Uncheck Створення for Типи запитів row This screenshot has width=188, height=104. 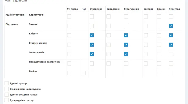coord(92,54)
